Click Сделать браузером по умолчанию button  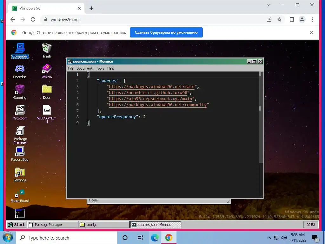pos(166,32)
